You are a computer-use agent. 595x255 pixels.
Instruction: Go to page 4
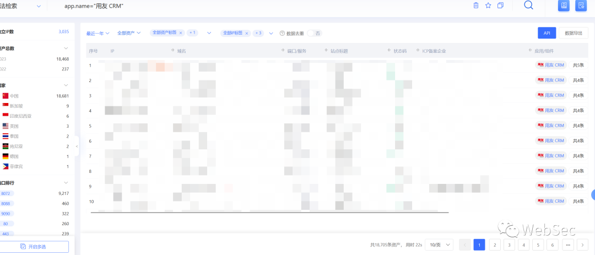point(524,245)
